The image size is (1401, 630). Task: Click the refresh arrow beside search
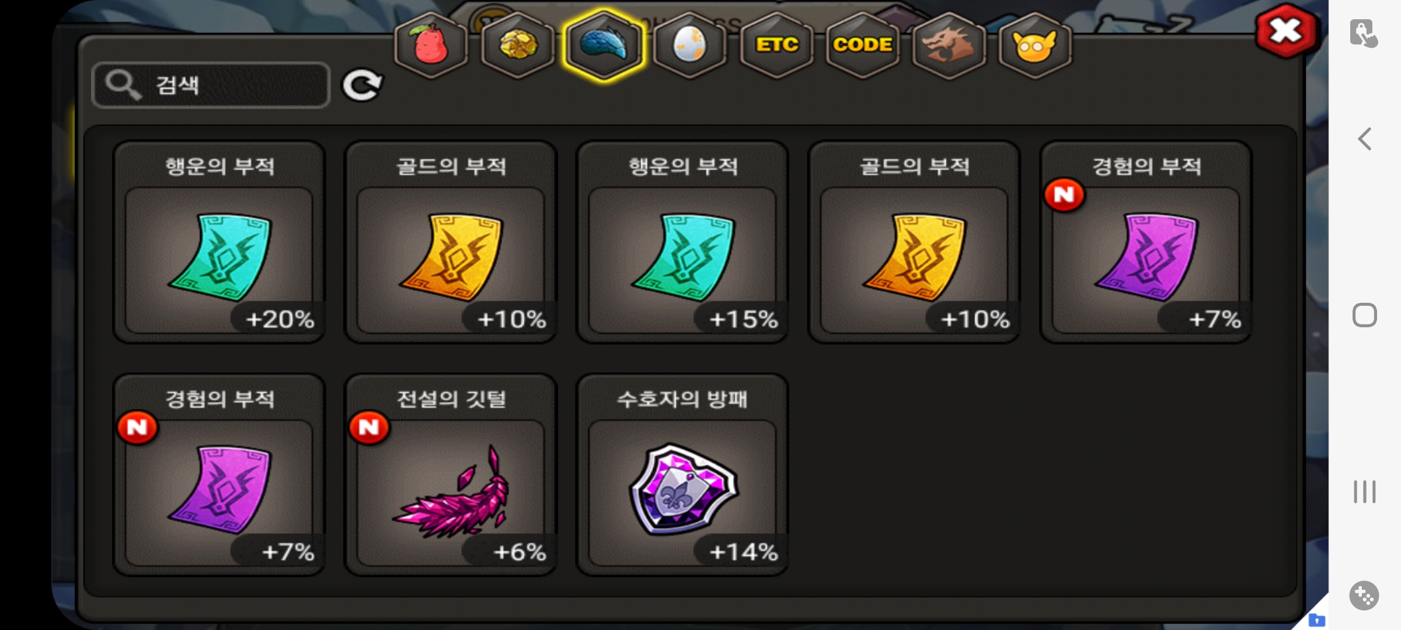(x=363, y=86)
